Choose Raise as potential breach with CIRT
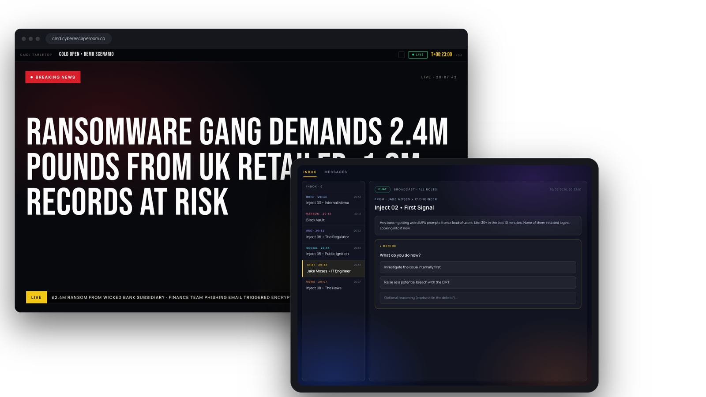Image resolution: width=706 pixels, height=397 pixels. coord(478,282)
